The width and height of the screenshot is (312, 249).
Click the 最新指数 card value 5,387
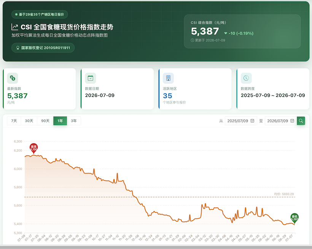(18, 96)
